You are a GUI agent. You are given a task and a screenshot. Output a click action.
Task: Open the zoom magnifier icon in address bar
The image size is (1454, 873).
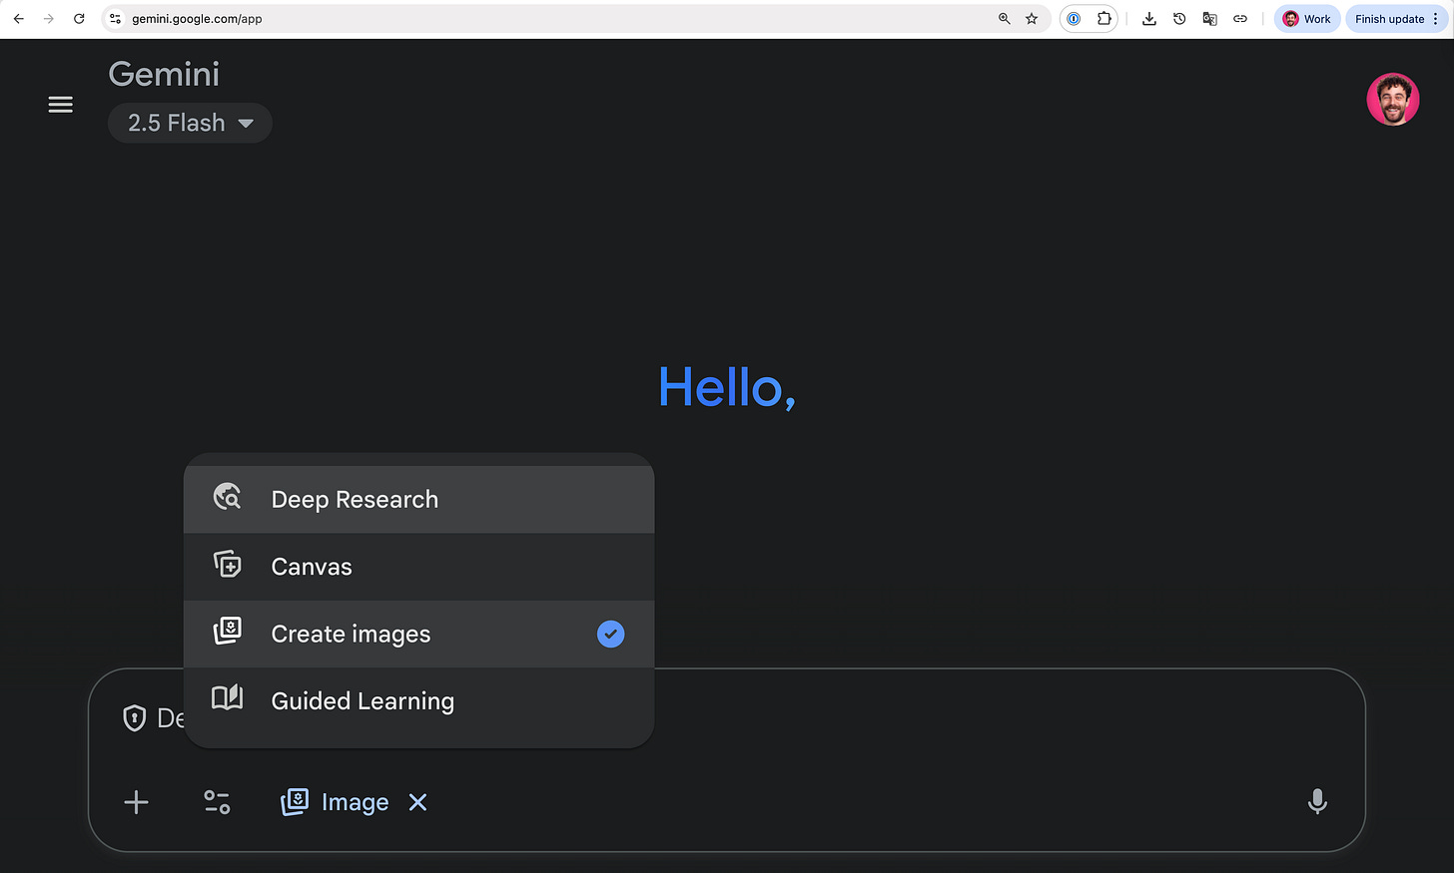point(1005,18)
